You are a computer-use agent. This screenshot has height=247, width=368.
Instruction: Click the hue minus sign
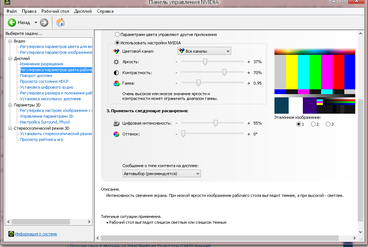click(x=176, y=134)
